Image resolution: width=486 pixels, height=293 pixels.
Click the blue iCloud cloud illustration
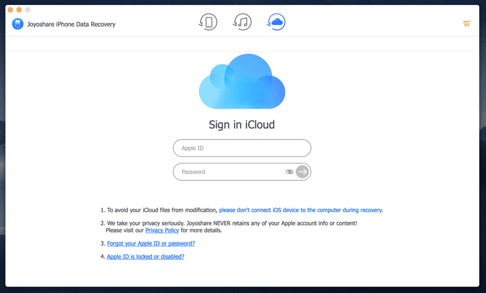(x=242, y=81)
